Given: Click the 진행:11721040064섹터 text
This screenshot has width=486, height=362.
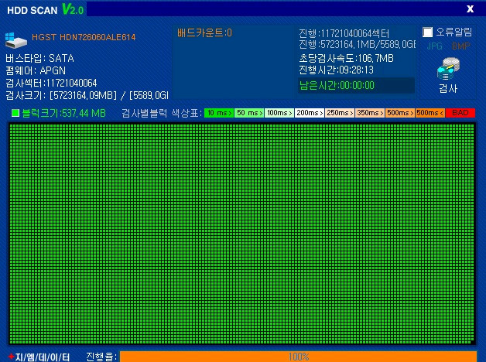Looking at the screenshot, I should click(x=344, y=33).
